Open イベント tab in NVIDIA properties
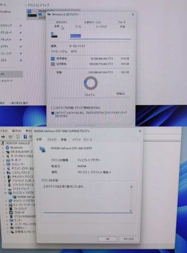This screenshot has height=253, width=187. click(76, 140)
